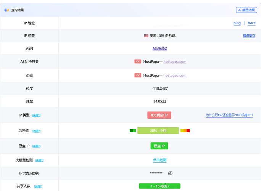261x191 pixels.
Task: Click the 纬度 row label
Action: (x=29, y=101)
